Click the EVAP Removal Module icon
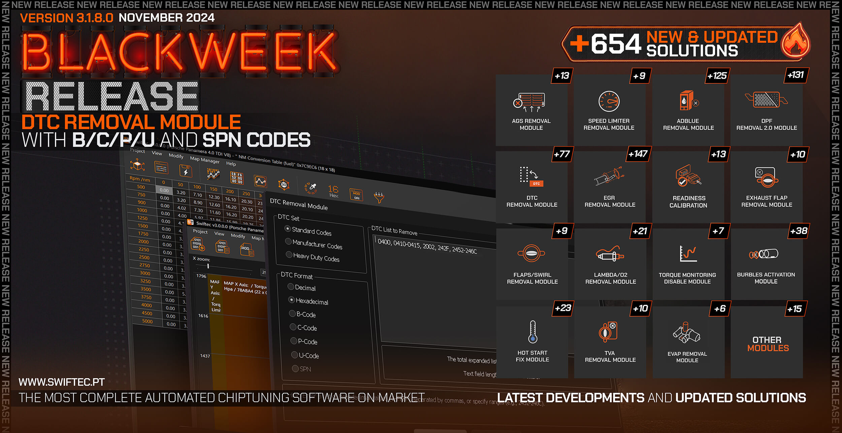Viewport: 842px width, 433px height. click(686, 332)
